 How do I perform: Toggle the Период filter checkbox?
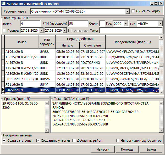(4, 31)
